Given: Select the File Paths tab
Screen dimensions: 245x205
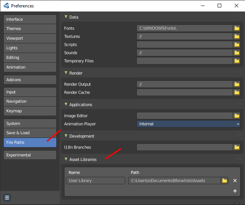Looking at the screenshot, I should pos(30,142).
